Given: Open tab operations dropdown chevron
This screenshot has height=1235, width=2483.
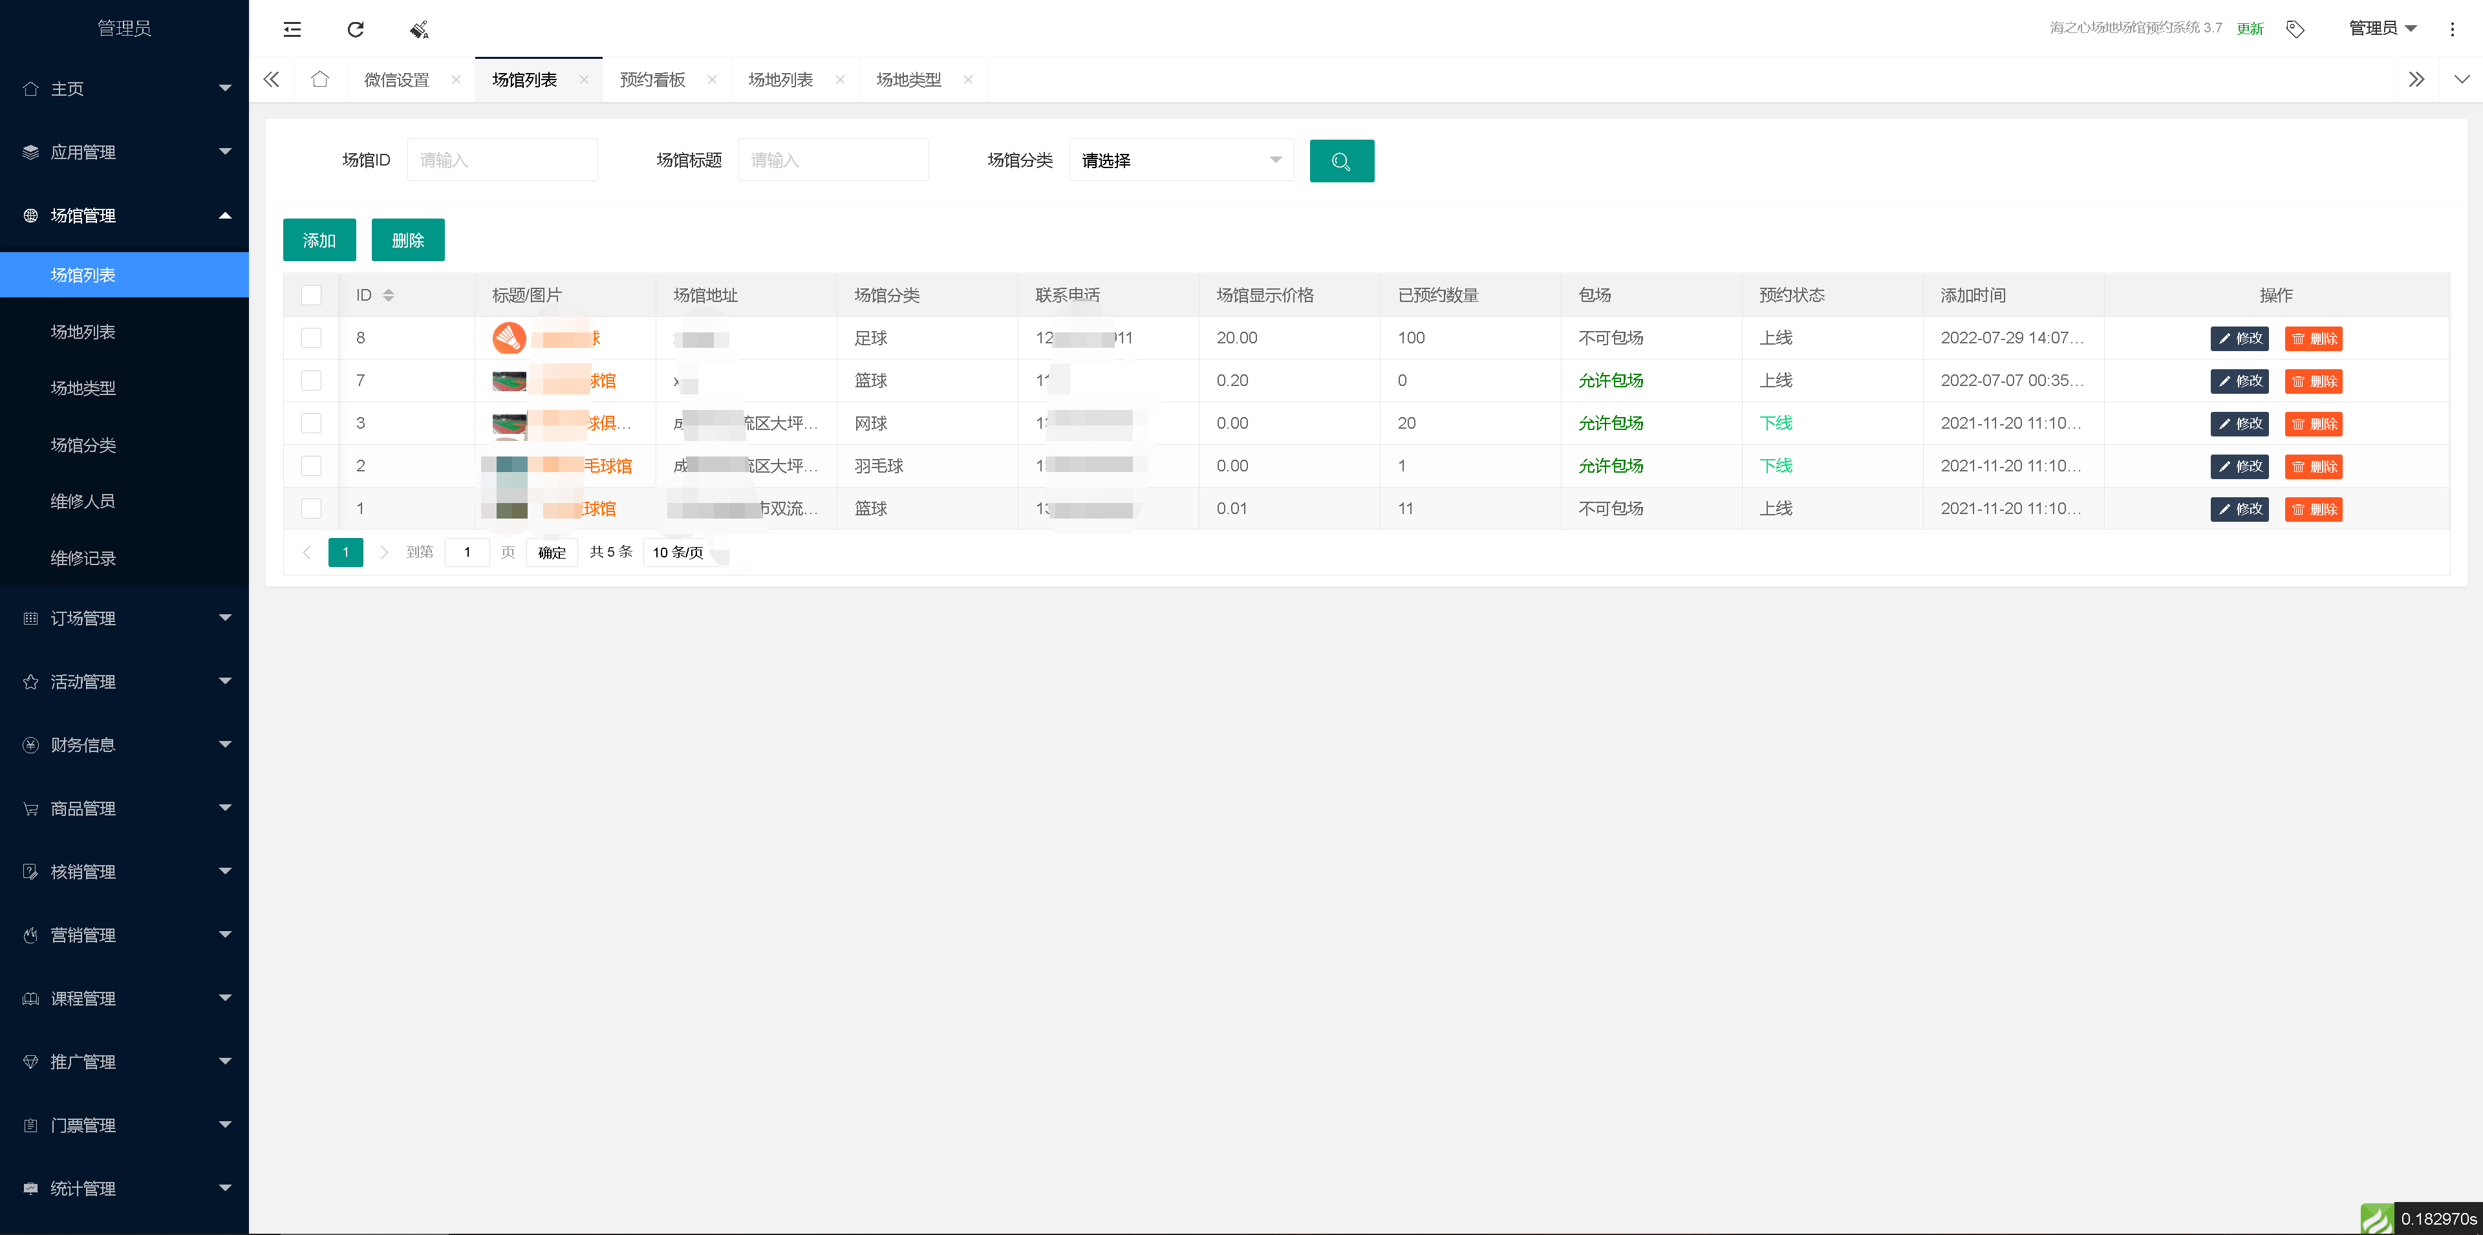Looking at the screenshot, I should 2462,79.
